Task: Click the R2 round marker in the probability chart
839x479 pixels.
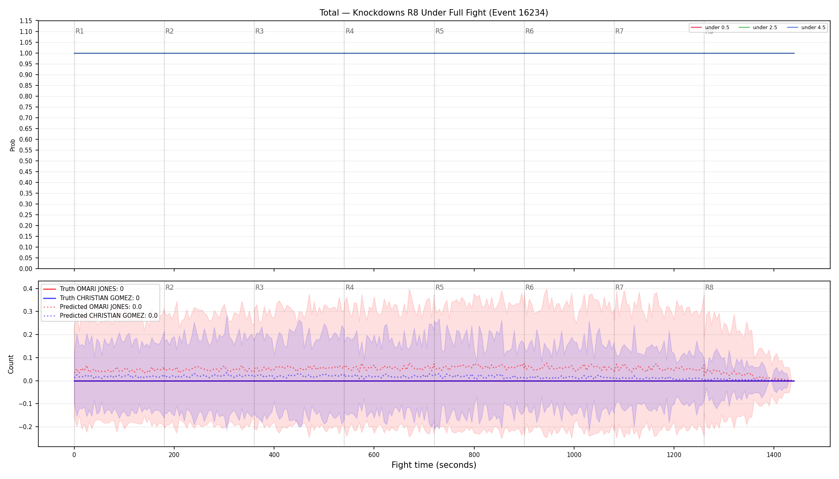Action: click(170, 31)
